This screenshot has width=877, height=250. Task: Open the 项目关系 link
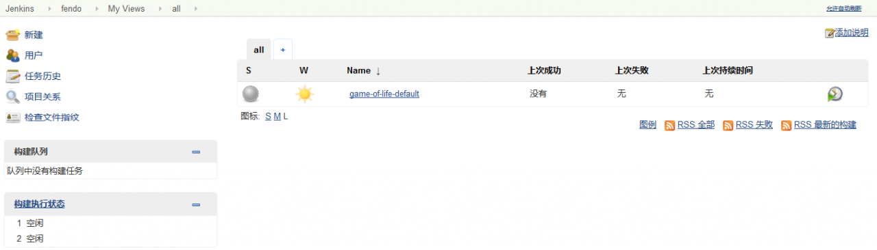coord(42,96)
